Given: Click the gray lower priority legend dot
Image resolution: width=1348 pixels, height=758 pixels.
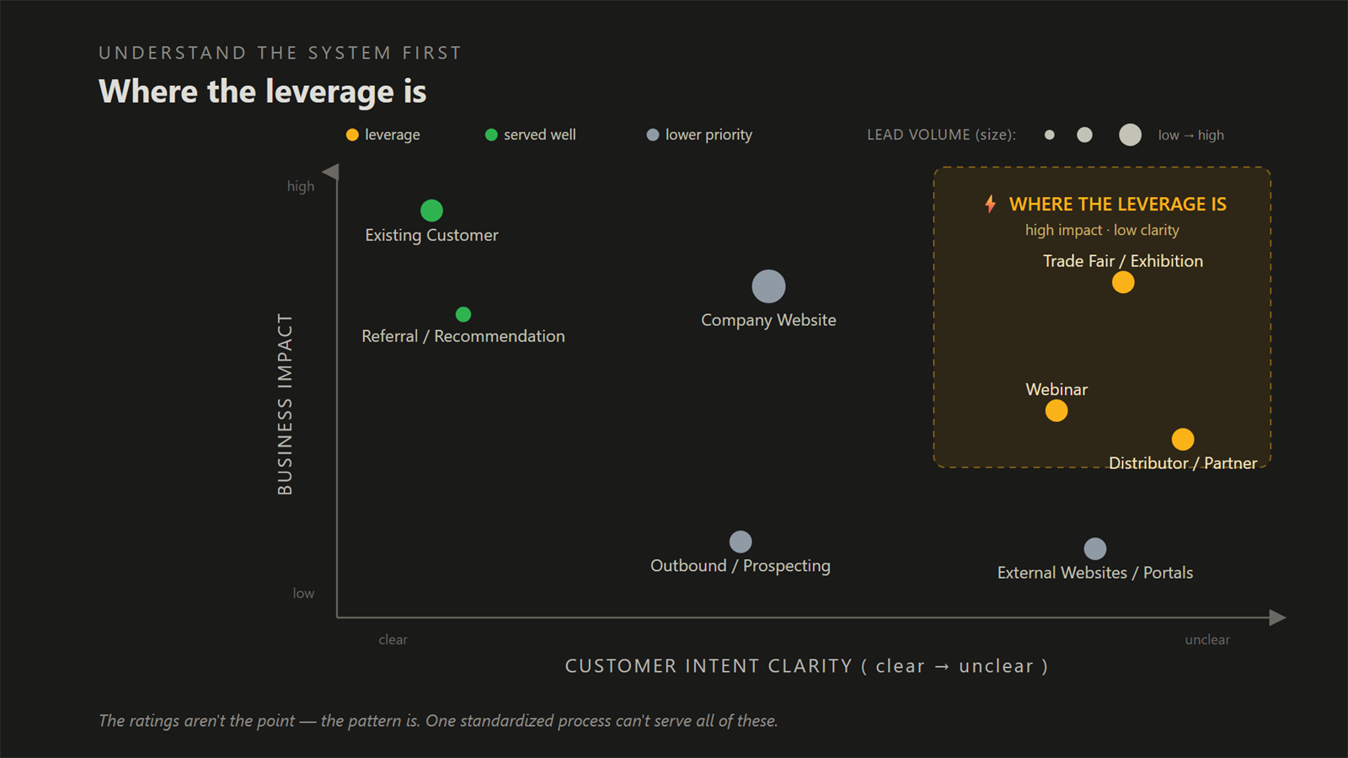Looking at the screenshot, I should 652,135.
